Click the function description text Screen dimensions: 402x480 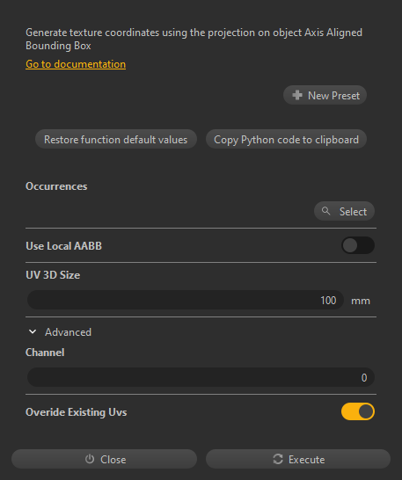[x=194, y=39]
